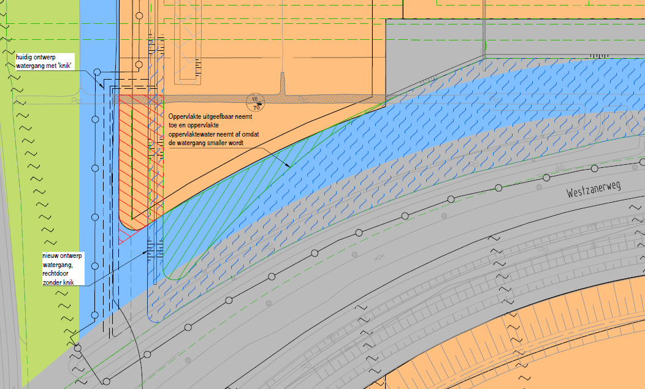The image size is (645, 389).
Task: Select the 'Oppervlakte uitgeefbaar neemt toe' annotation text
Action: pyautogui.click(x=206, y=128)
